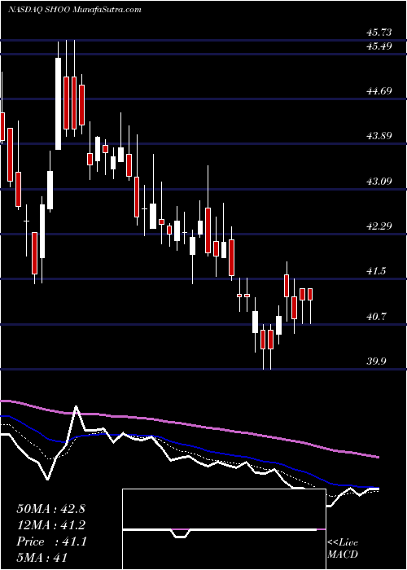This screenshot has width=407, height=570.
Task: Click the Price : 41.1 readout
Action: (x=50, y=541)
